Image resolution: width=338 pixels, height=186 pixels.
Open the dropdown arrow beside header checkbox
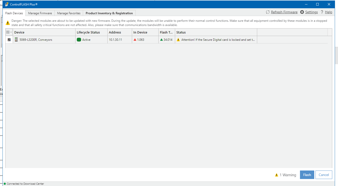pyautogui.click(x=11, y=32)
